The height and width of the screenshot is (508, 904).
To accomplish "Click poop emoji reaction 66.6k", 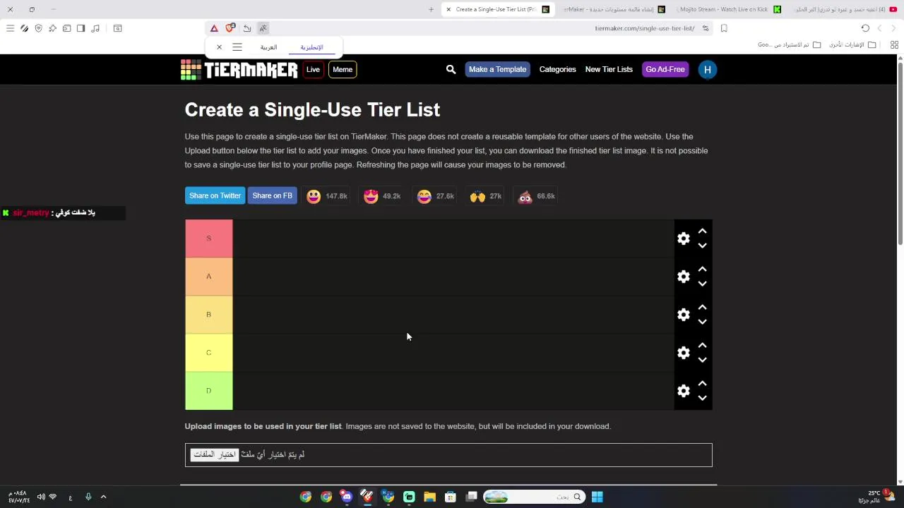I will [537, 196].
